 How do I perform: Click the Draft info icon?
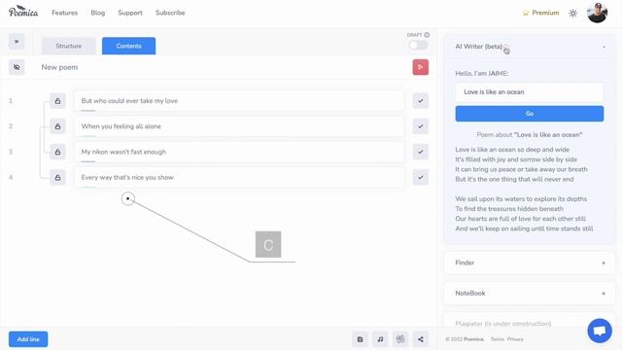pyautogui.click(x=427, y=35)
